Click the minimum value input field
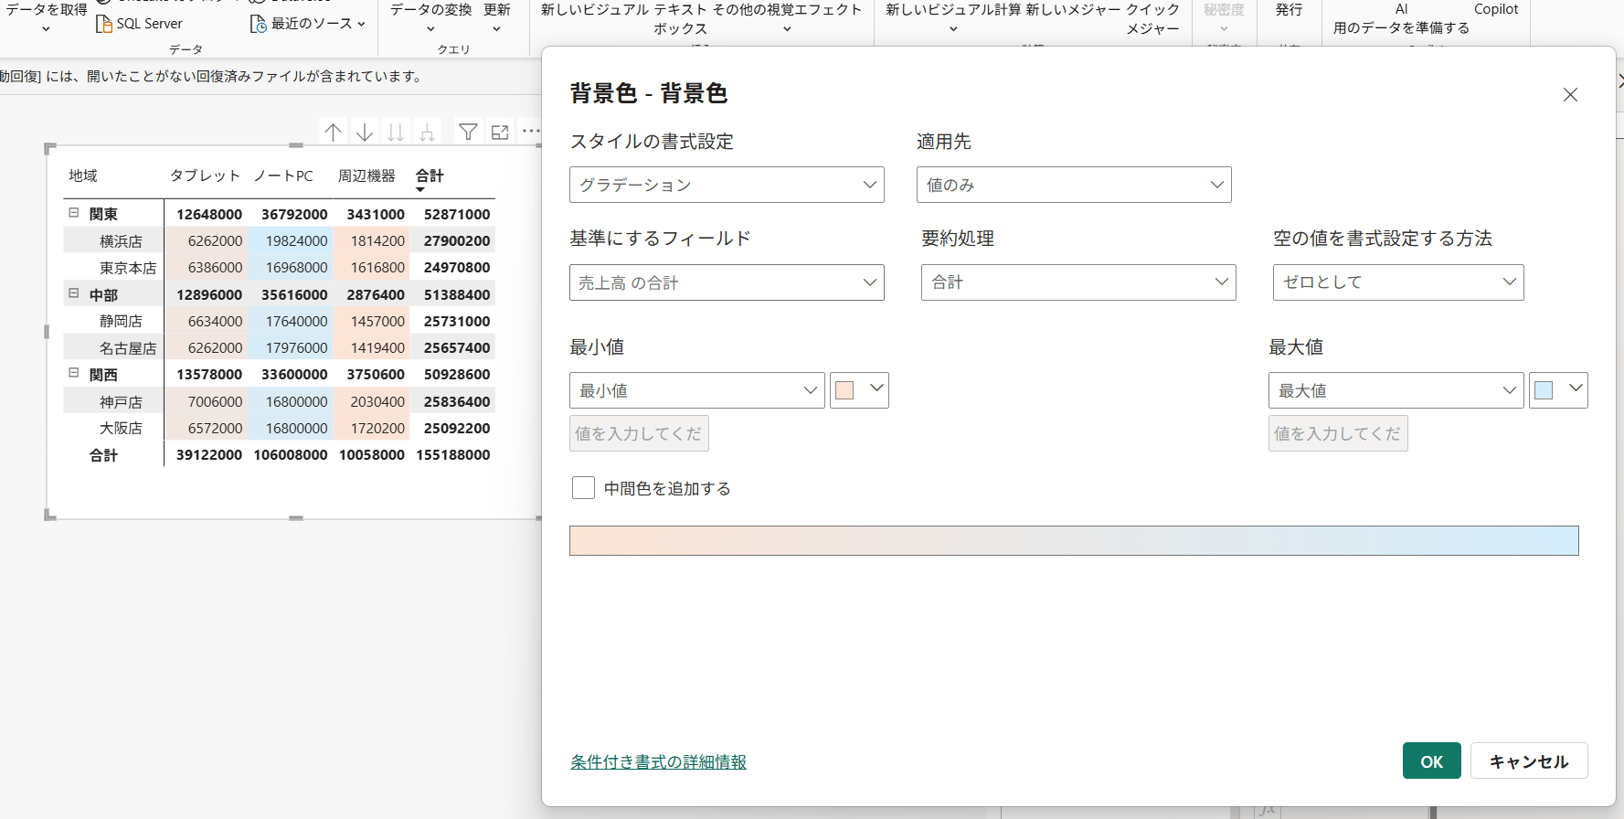 (639, 433)
